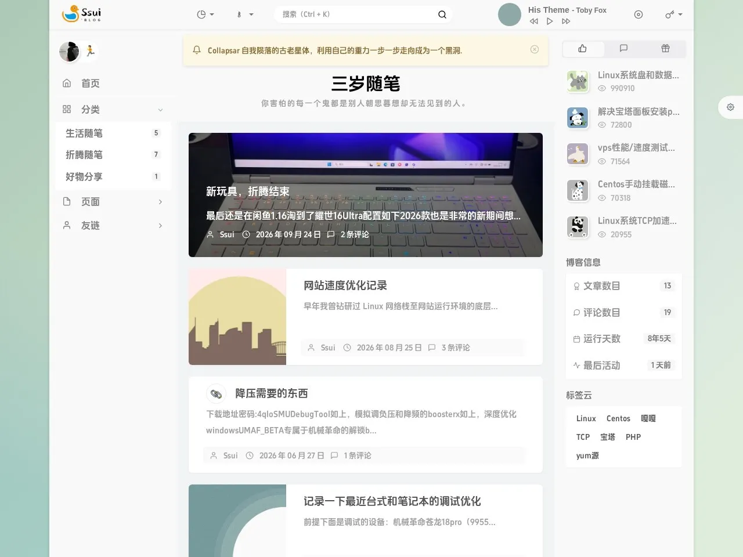Click the circular target icon in header
The width and height of the screenshot is (743, 557).
(639, 15)
